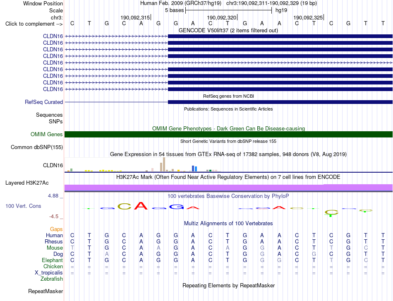Click the dark green OMIM Genes bar

(229, 135)
